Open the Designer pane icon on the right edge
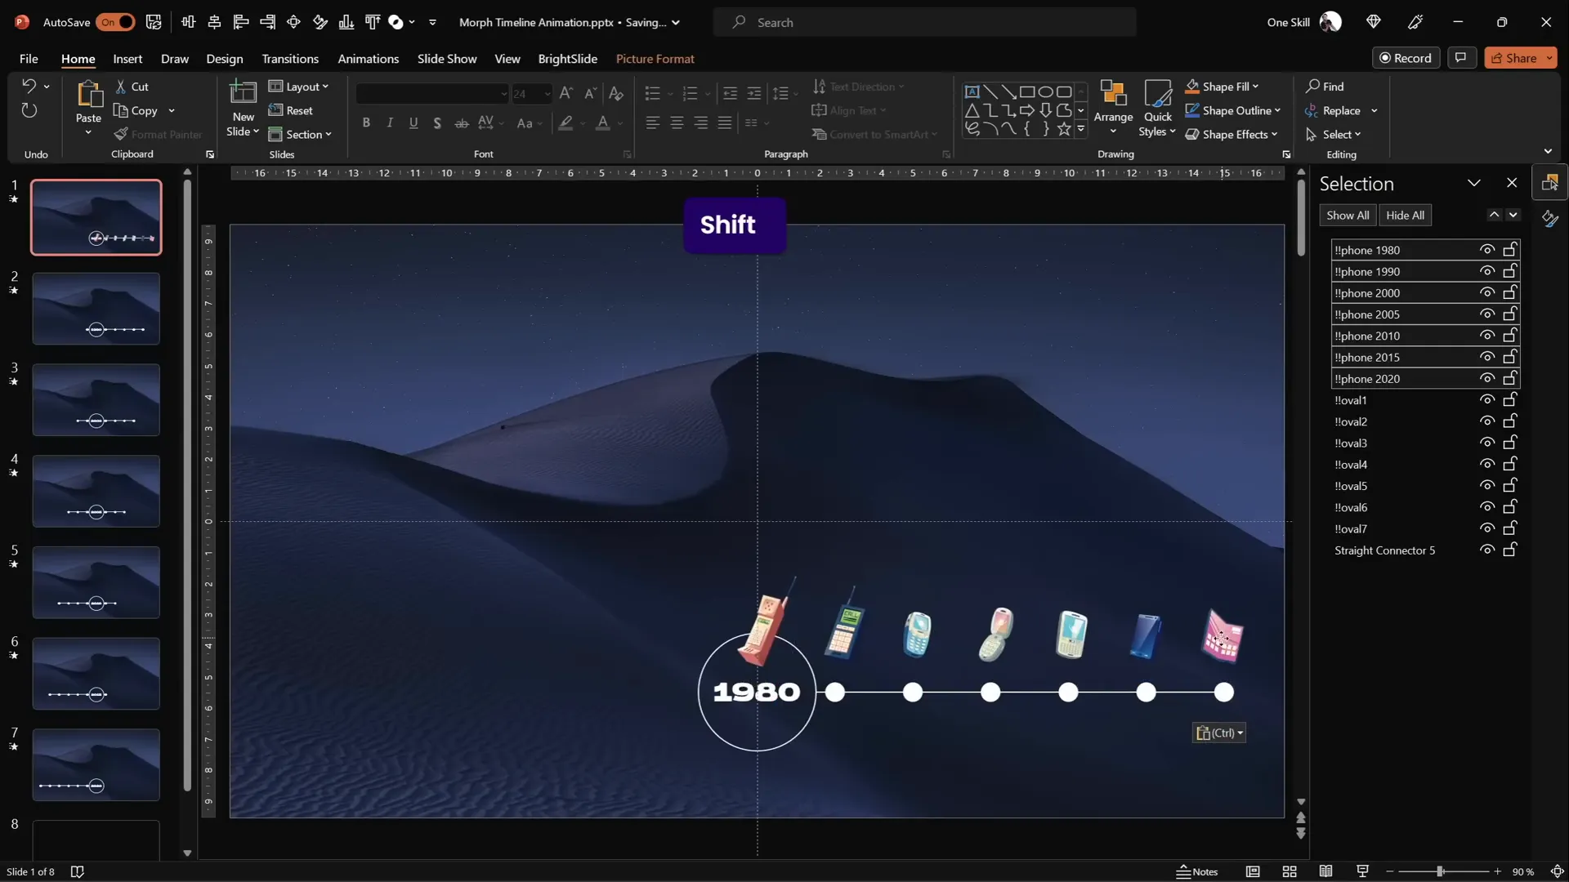 coord(1550,218)
